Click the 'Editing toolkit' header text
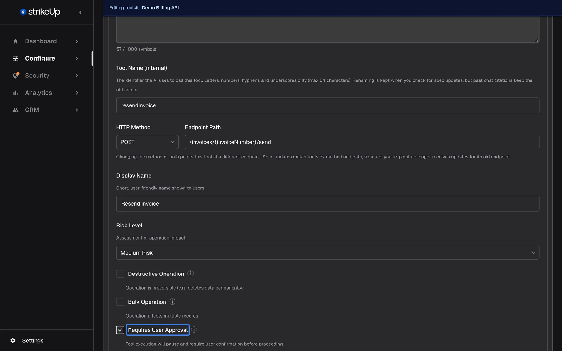This screenshot has width=562, height=351. pyautogui.click(x=124, y=8)
